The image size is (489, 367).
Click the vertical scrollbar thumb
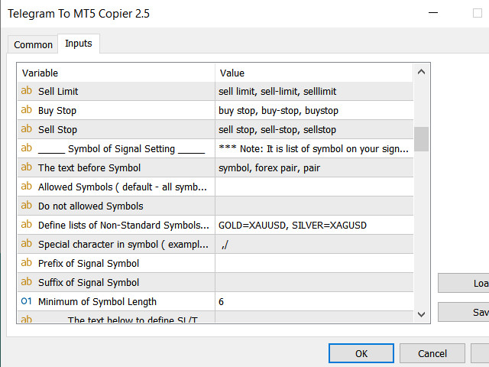click(421, 139)
